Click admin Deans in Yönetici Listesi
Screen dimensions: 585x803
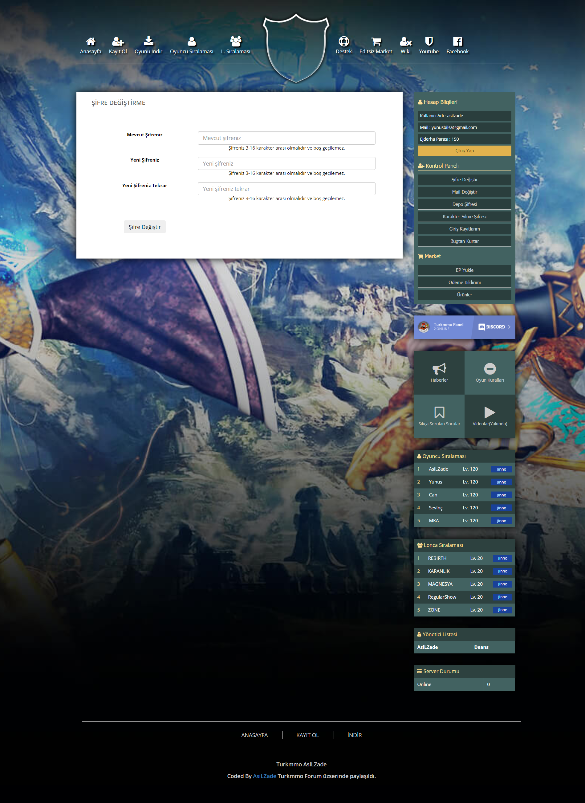point(481,647)
